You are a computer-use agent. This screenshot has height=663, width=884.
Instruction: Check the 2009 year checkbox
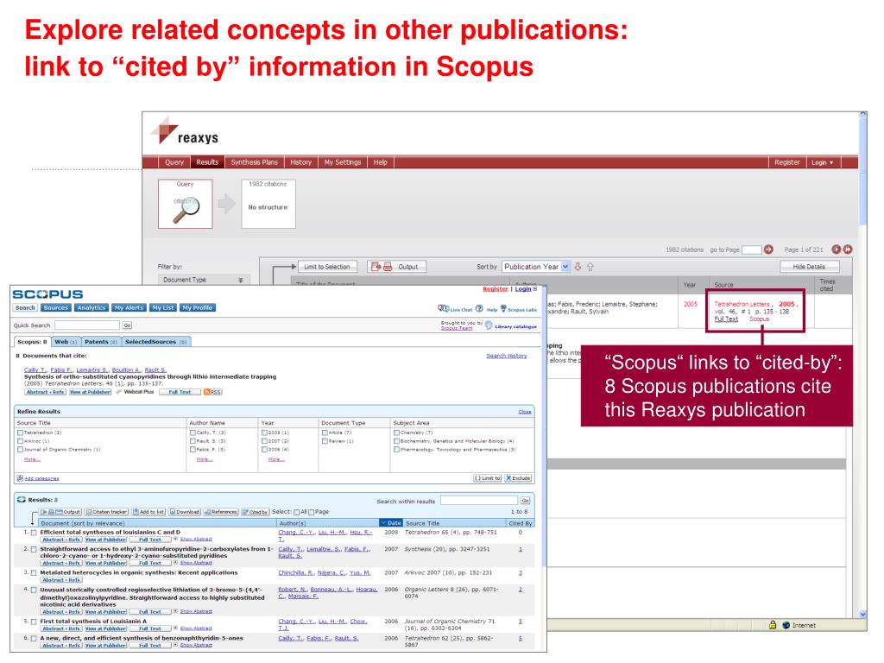click(x=265, y=433)
